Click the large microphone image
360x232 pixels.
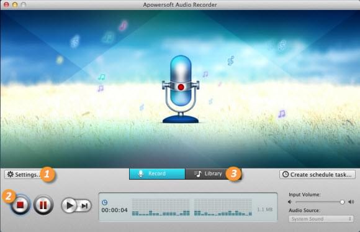[x=181, y=89]
